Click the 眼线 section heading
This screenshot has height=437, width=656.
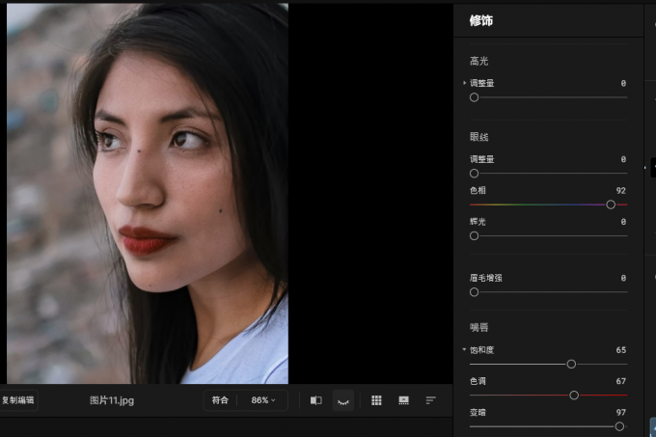point(479,137)
